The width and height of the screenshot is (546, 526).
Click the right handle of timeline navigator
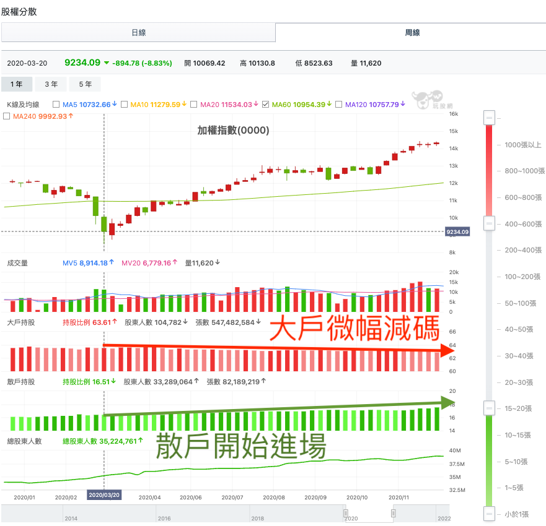(x=393, y=513)
